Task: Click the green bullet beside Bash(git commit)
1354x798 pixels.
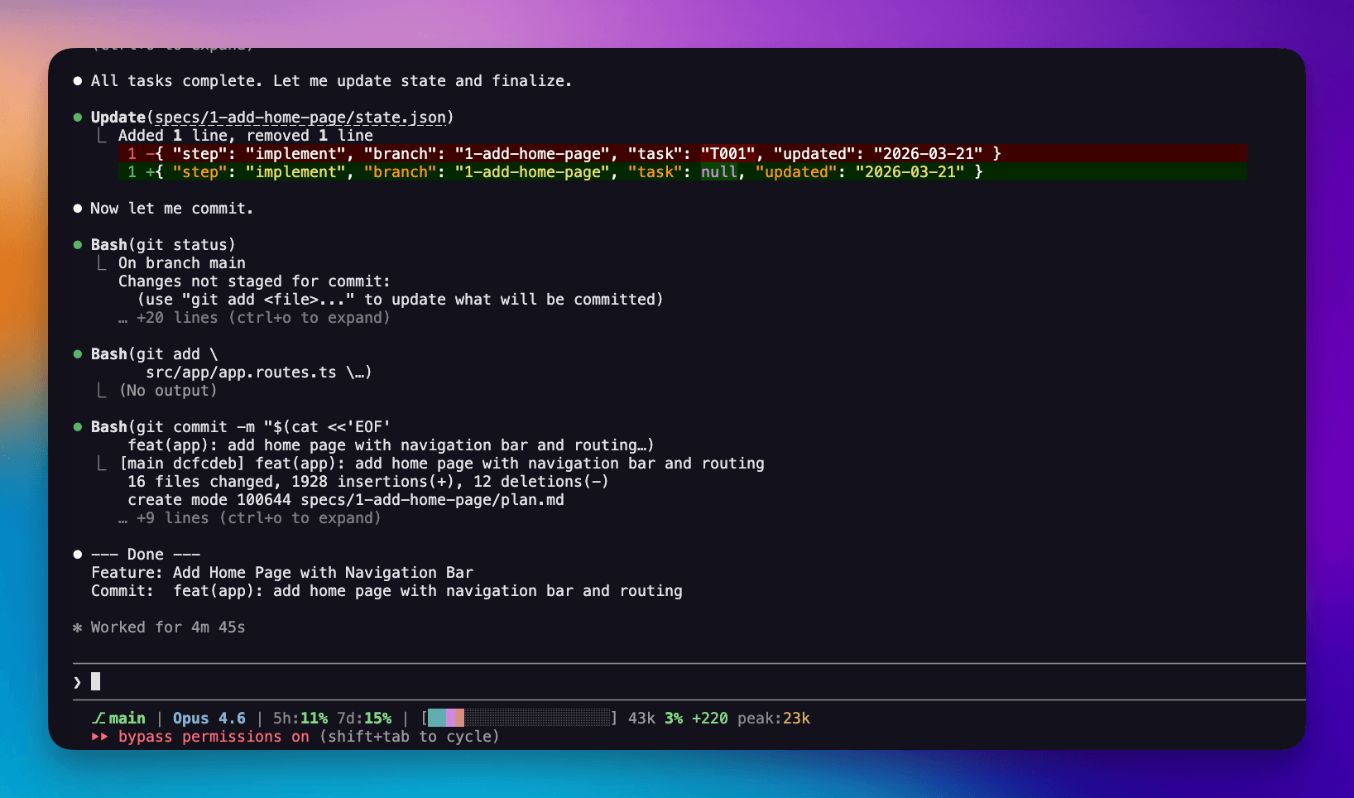Action: tap(78, 426)
